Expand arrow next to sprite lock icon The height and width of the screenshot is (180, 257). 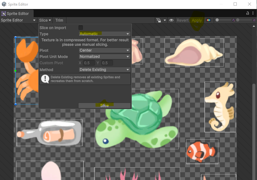(x=165, y=20)
